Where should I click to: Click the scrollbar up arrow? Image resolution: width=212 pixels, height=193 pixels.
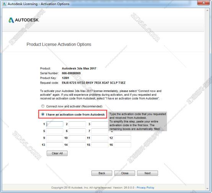207,10
